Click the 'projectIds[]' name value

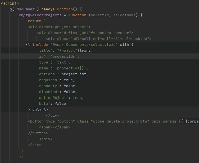coord(71,68)
